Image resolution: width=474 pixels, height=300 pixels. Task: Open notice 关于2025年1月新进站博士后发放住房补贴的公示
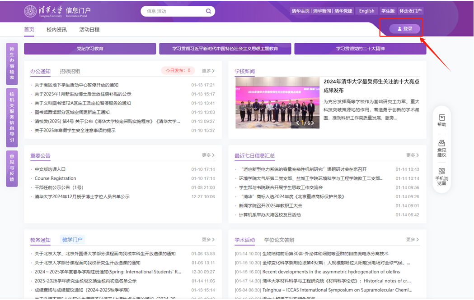pyautogui.click(x=83, y=94)
